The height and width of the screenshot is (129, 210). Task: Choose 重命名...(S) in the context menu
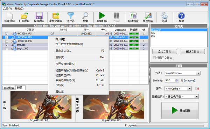[x=78, y=51]
